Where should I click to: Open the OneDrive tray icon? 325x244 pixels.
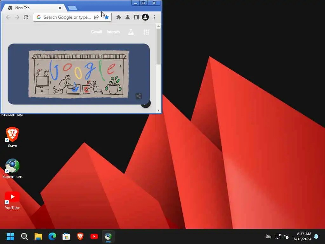[x=268, y=236]
